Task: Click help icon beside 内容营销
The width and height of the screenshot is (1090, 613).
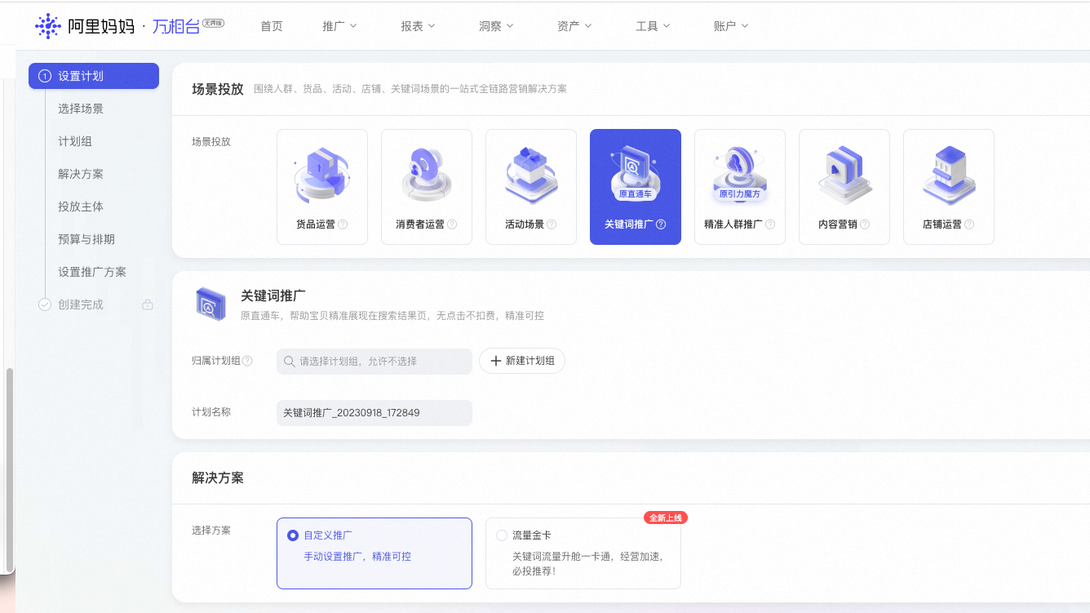Action: [865, 224]
